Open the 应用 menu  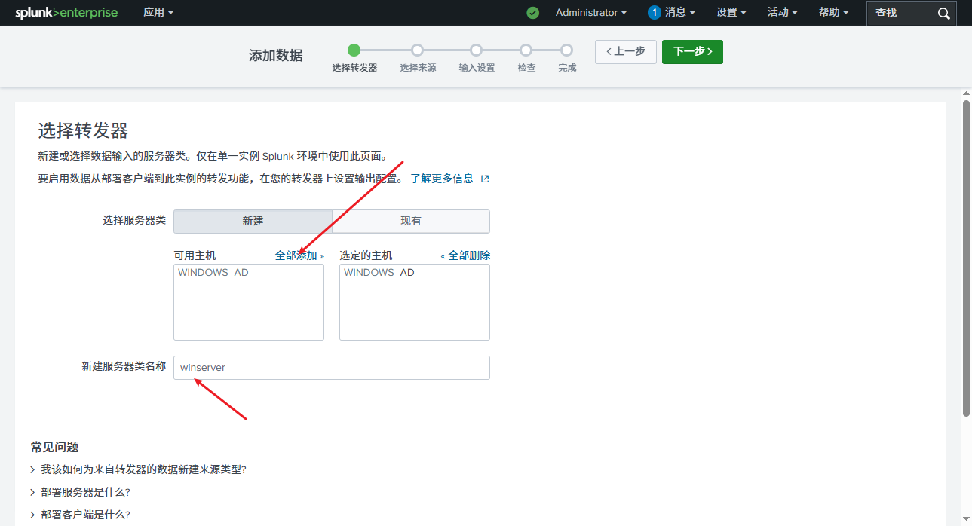point(158,13)
